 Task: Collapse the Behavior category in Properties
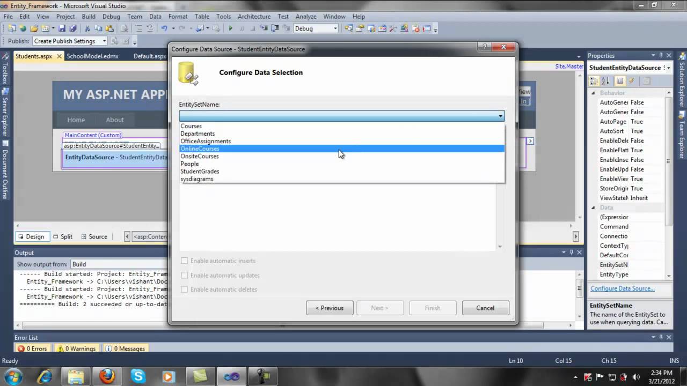coord(594,93)
